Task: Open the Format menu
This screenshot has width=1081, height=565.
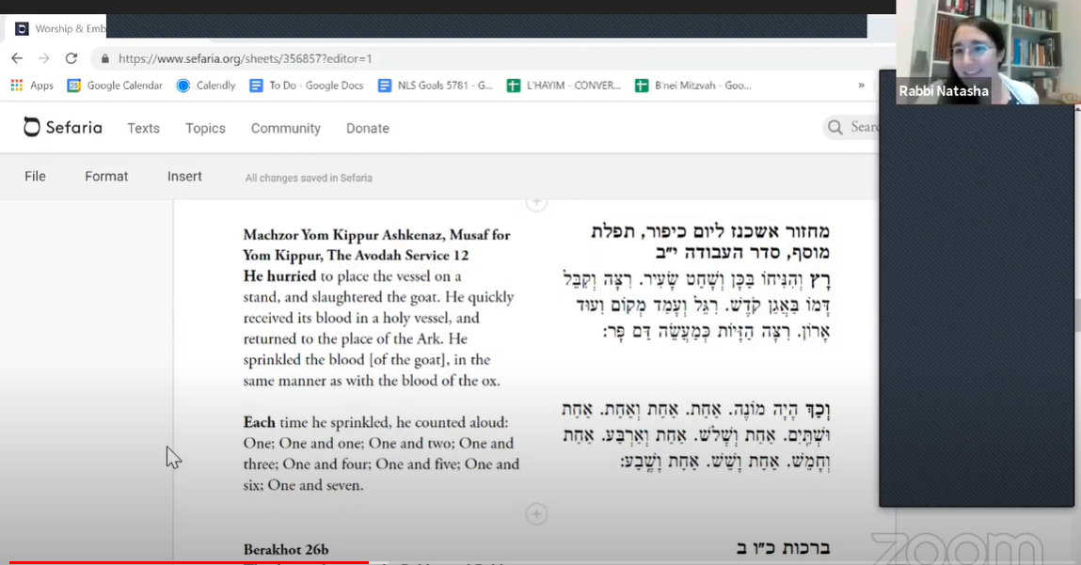Action: (x=106, y=177)
